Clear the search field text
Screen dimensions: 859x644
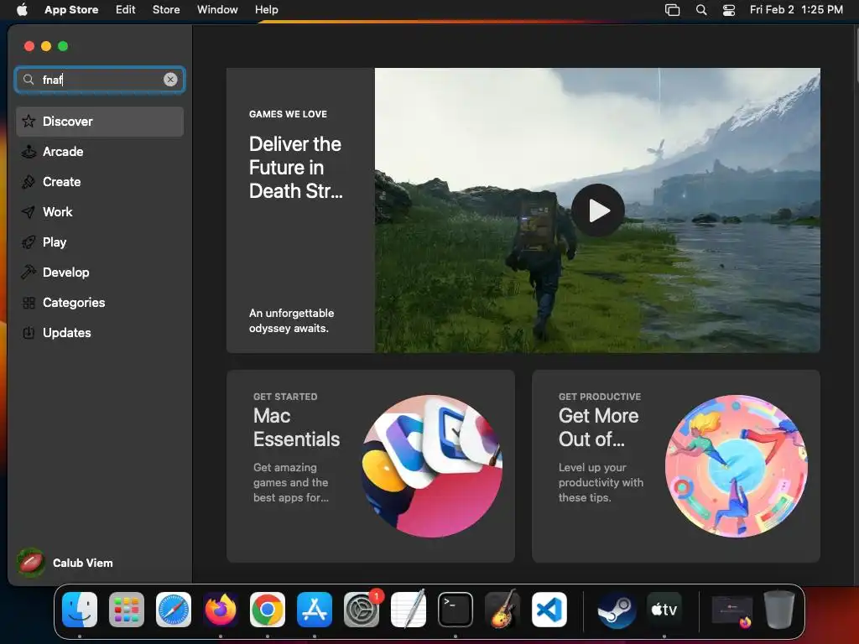click(x=170, y=80)
